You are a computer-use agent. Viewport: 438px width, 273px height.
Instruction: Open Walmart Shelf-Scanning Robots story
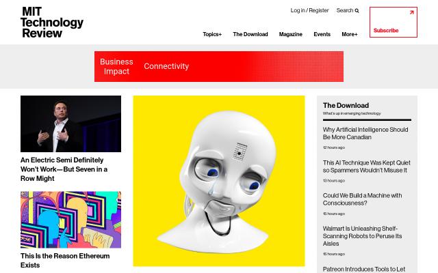(x=362, y=236)
